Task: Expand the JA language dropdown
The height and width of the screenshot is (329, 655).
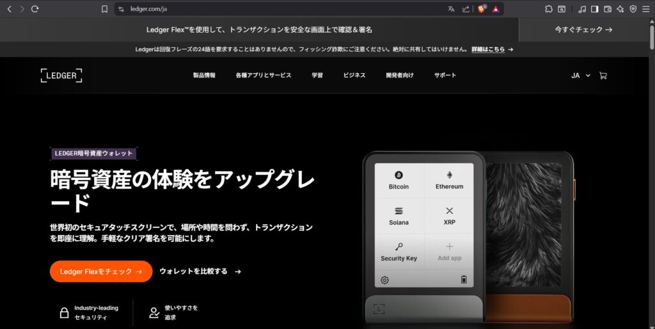Action: (x=581, y=76)
